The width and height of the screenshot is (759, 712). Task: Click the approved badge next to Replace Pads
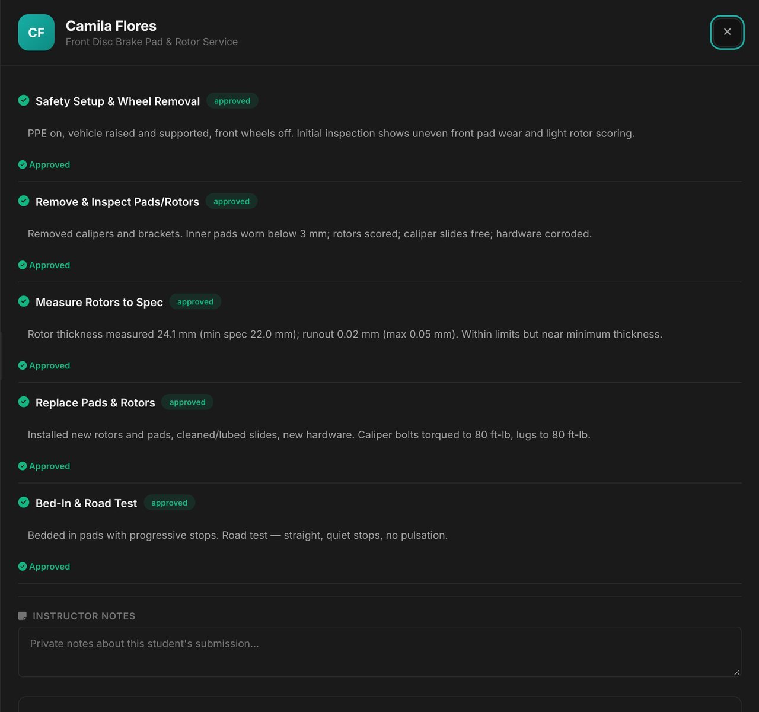[x=187, y=402]
